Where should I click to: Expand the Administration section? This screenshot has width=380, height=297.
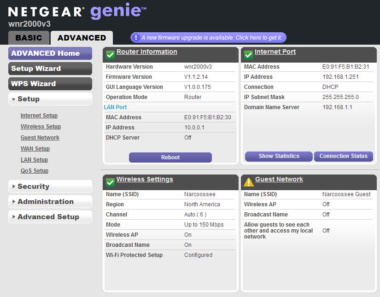(x=50, y=202)
